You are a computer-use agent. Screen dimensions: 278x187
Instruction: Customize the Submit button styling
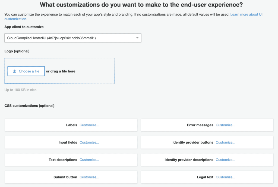(x=89, y=177)
